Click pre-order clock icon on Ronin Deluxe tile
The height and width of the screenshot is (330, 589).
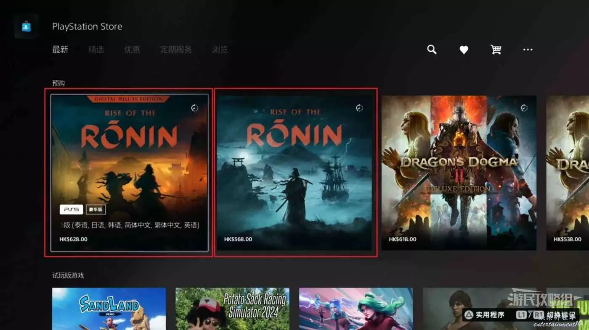coord(194,108)
